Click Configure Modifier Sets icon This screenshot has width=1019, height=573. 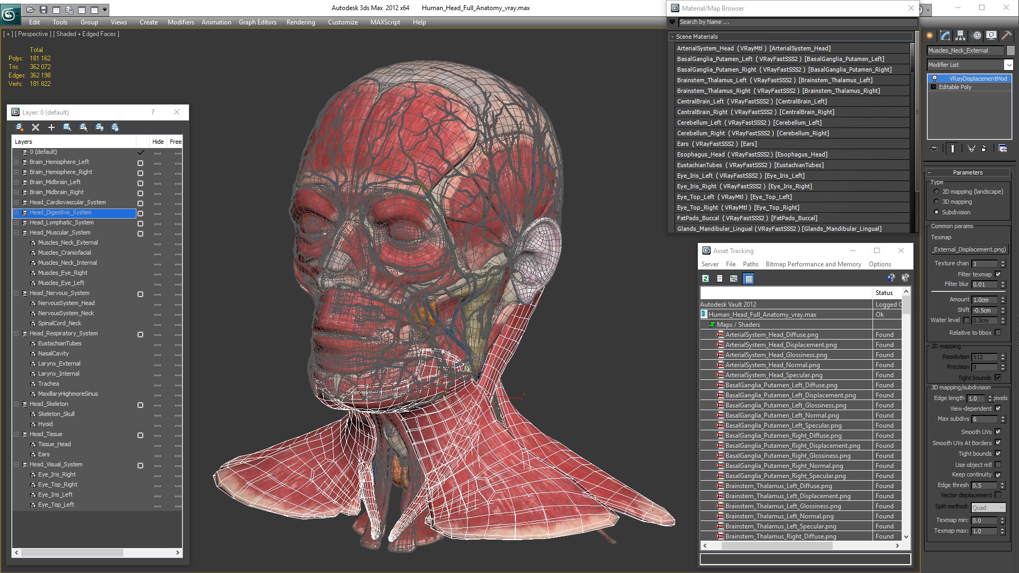1003,149
